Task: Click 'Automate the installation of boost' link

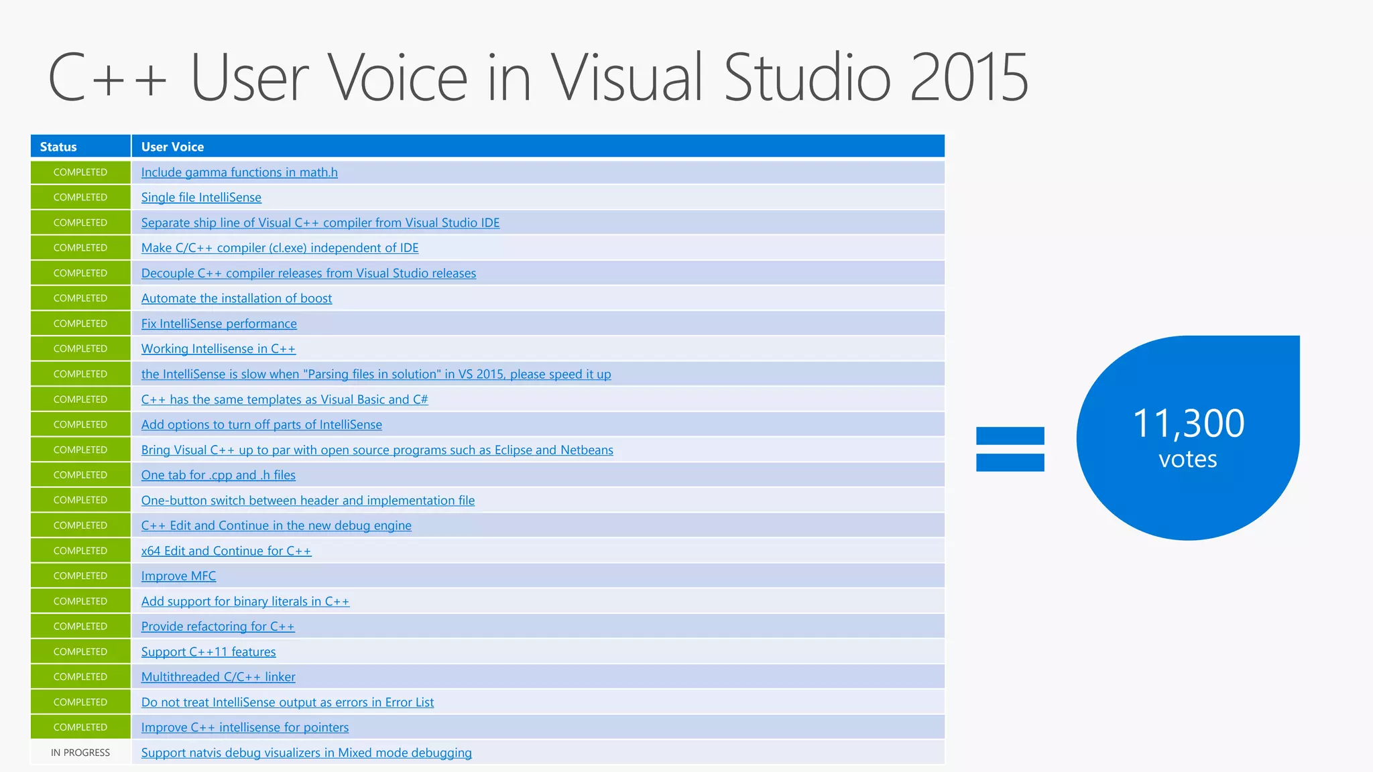Action: 237,298
